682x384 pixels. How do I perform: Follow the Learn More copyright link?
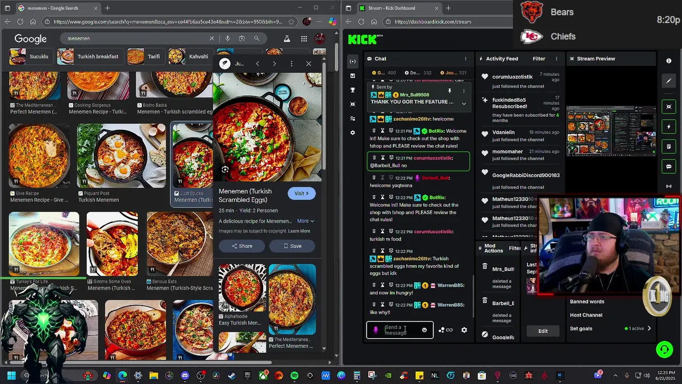pyautogui.click(x=299, y=231)
